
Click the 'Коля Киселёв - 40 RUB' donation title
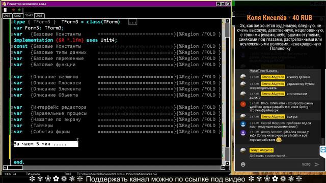(280, 18)
